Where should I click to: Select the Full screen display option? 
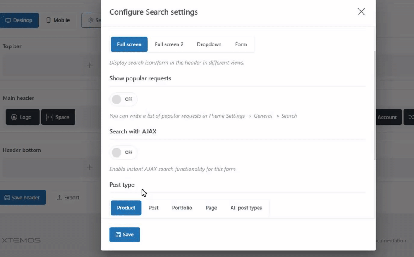coord(129,44)
